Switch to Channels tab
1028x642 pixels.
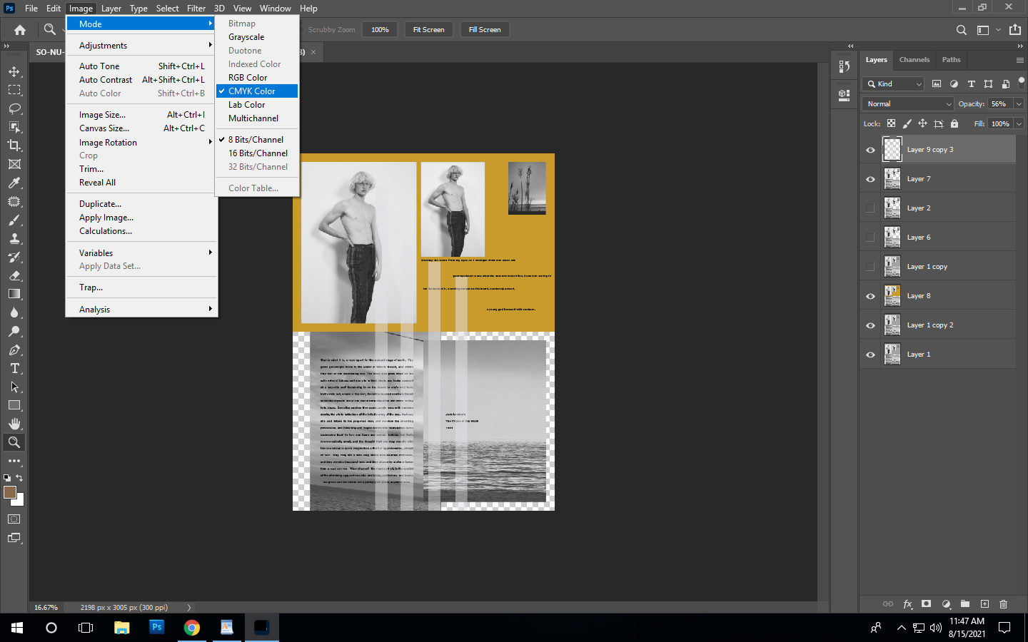914,60
